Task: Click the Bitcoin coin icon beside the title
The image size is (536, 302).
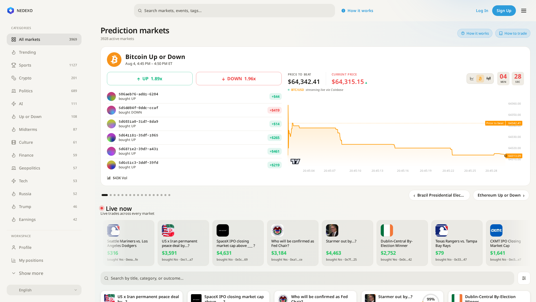Action: (114, 60)
